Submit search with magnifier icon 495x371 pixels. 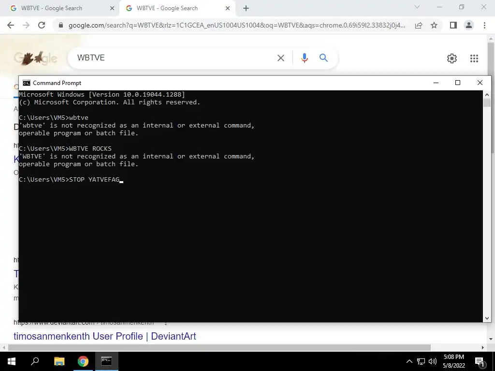pyautogui.click(x=323, y=58)
